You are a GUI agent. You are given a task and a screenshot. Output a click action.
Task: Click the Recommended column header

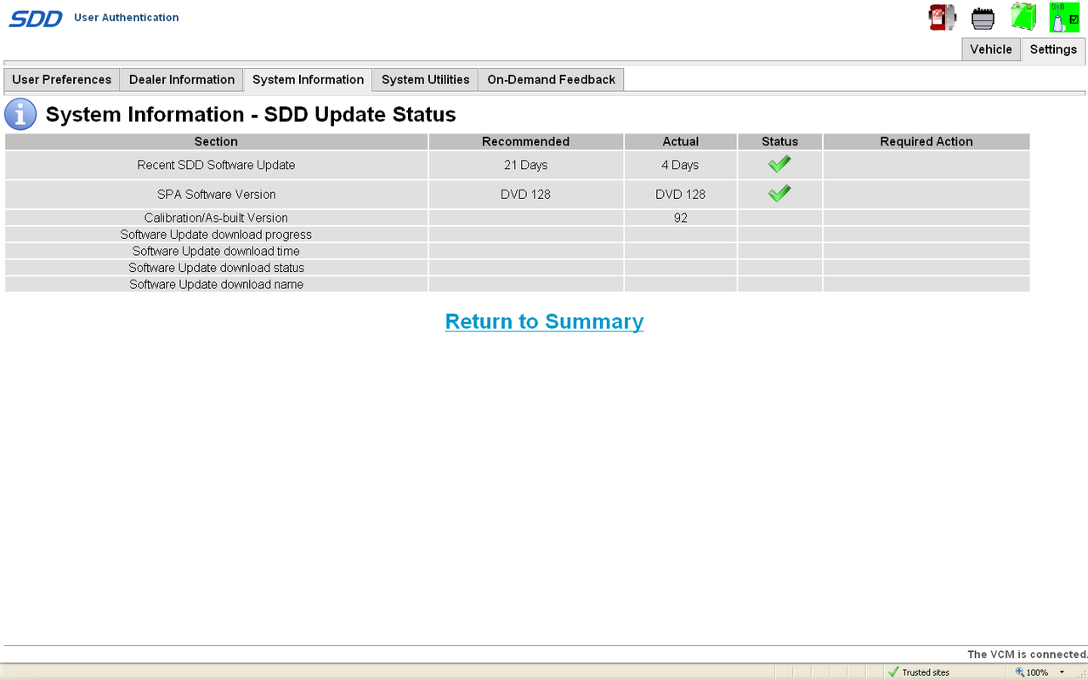(x=525, y=141)
